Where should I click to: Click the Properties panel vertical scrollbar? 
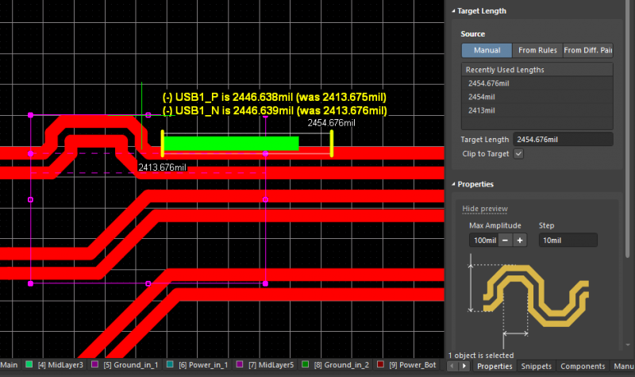pos(627,129)
